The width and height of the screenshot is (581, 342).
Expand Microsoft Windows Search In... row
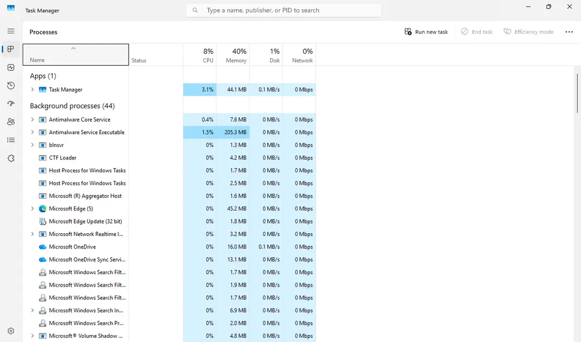pos(32,310)
